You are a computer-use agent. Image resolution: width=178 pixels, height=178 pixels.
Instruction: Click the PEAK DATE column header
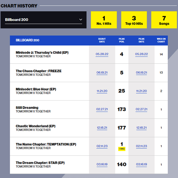pyautogui.click(x=142, y=40)
